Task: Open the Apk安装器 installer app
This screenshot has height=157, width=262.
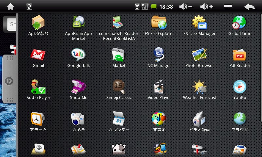Action: click(38, 26)
